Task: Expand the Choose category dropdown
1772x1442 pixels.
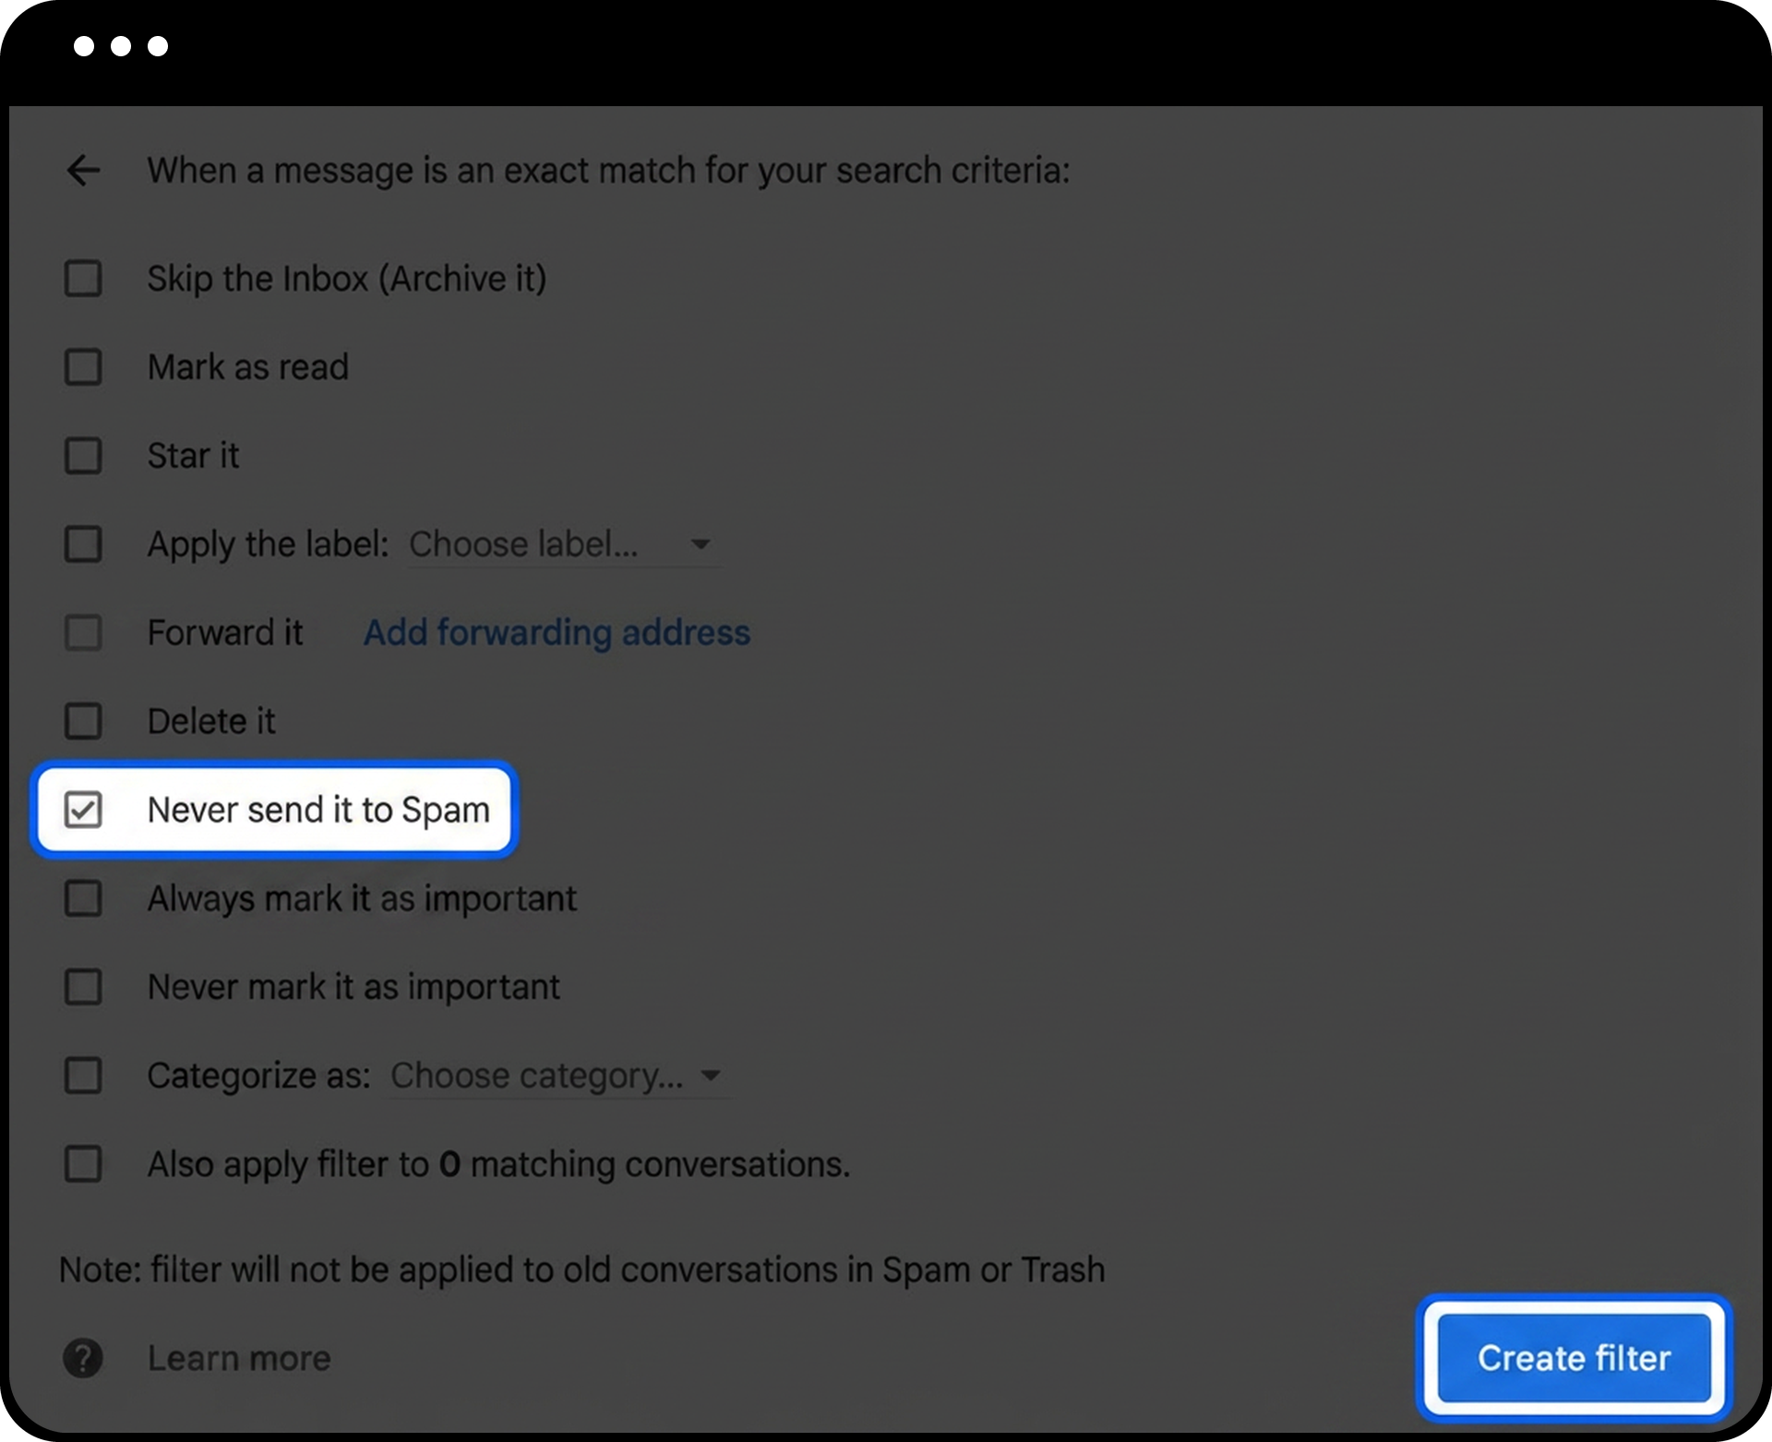Action: (x=554, y=1076)
